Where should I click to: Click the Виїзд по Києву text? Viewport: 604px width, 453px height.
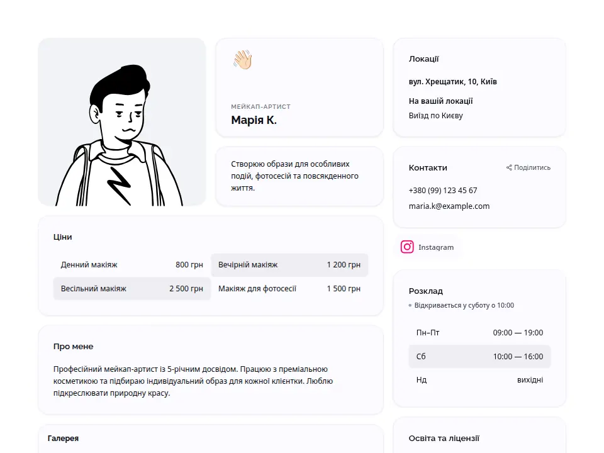point(435,116)
